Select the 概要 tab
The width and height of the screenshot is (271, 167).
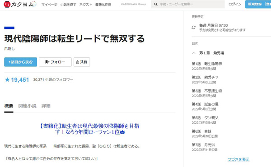(9, 106)
